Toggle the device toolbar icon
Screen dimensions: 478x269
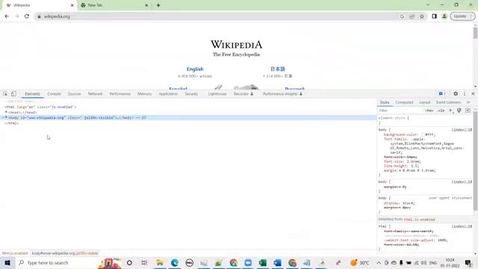13,93
